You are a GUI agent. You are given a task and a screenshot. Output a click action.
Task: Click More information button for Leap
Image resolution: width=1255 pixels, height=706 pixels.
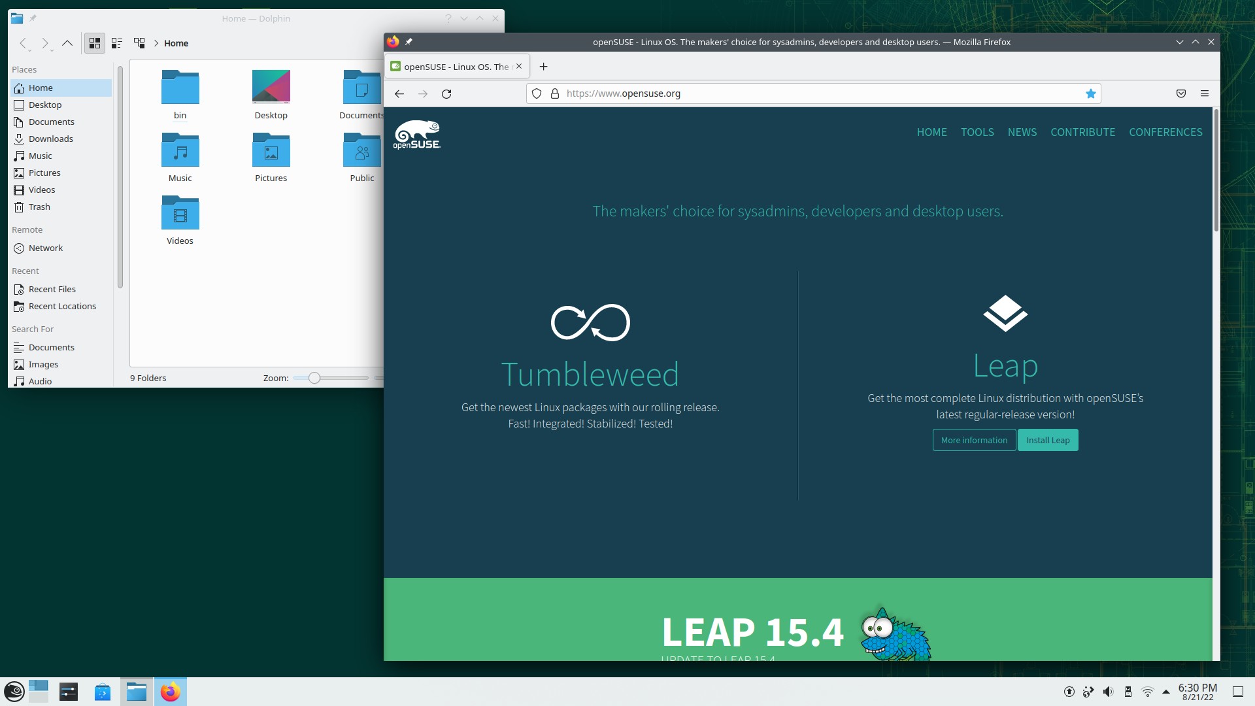coord(974,440)
